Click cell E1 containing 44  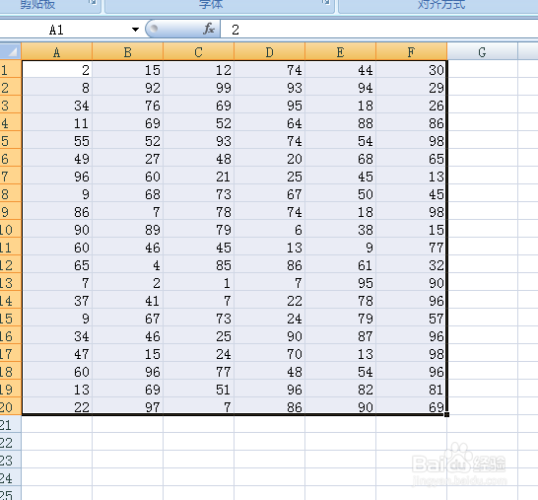[x=341, y=70]
